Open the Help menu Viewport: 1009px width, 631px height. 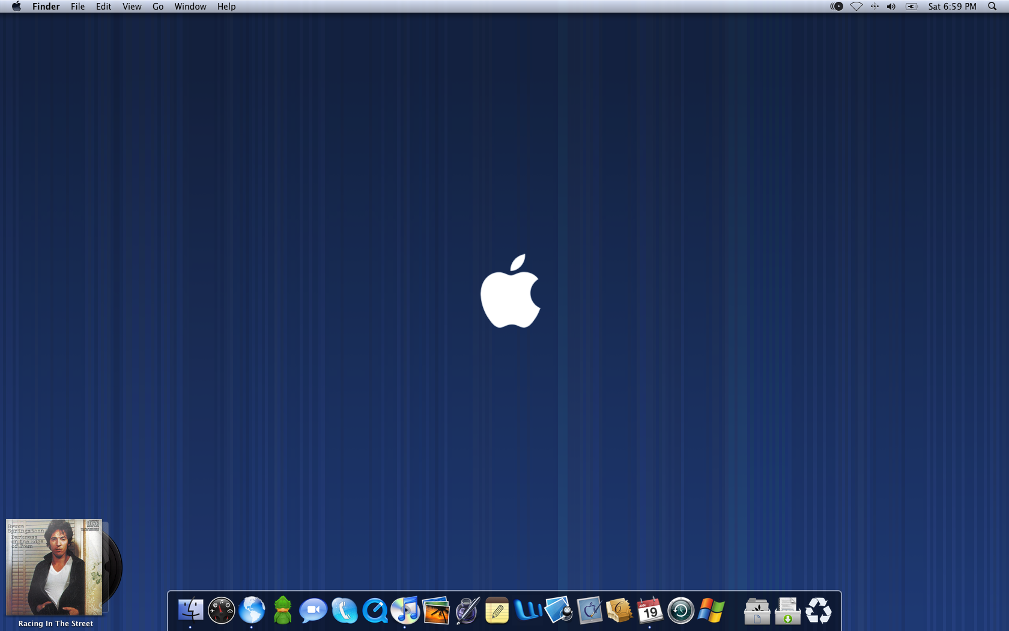[x=226, y=6]
